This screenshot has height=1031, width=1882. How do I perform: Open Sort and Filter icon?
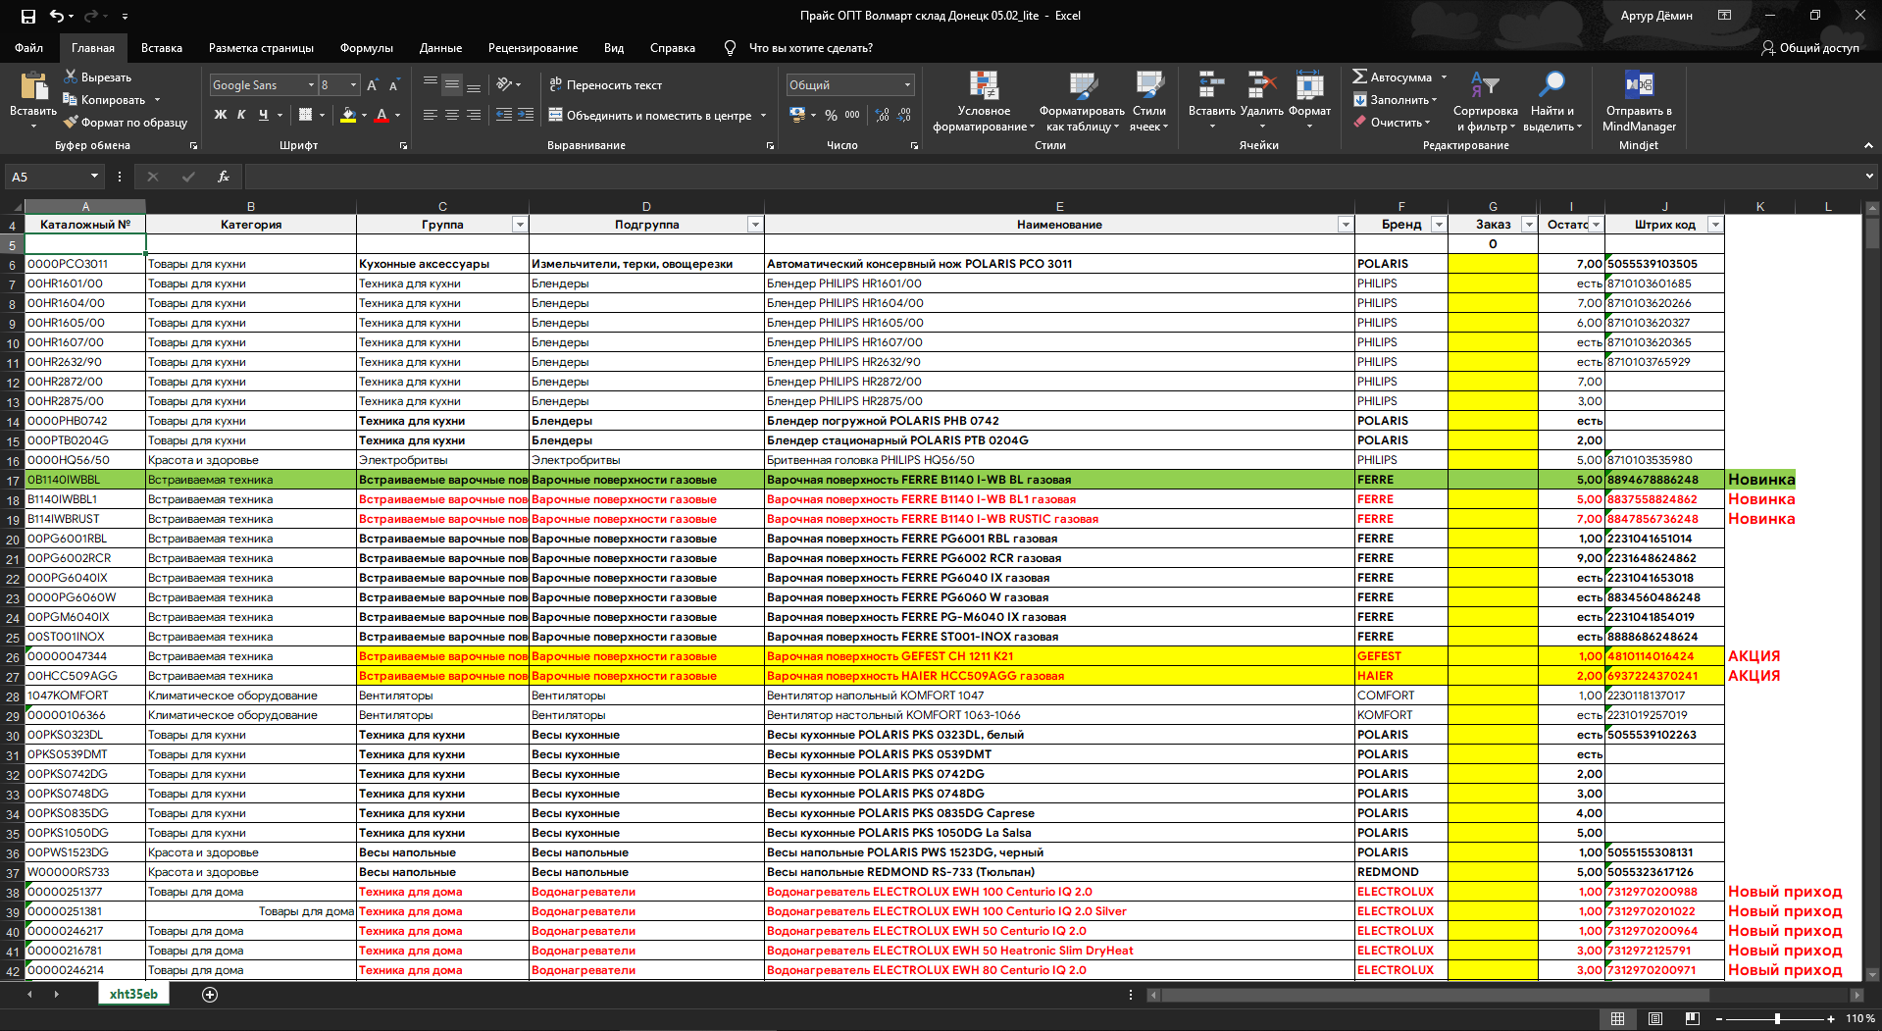[1485, 85]
